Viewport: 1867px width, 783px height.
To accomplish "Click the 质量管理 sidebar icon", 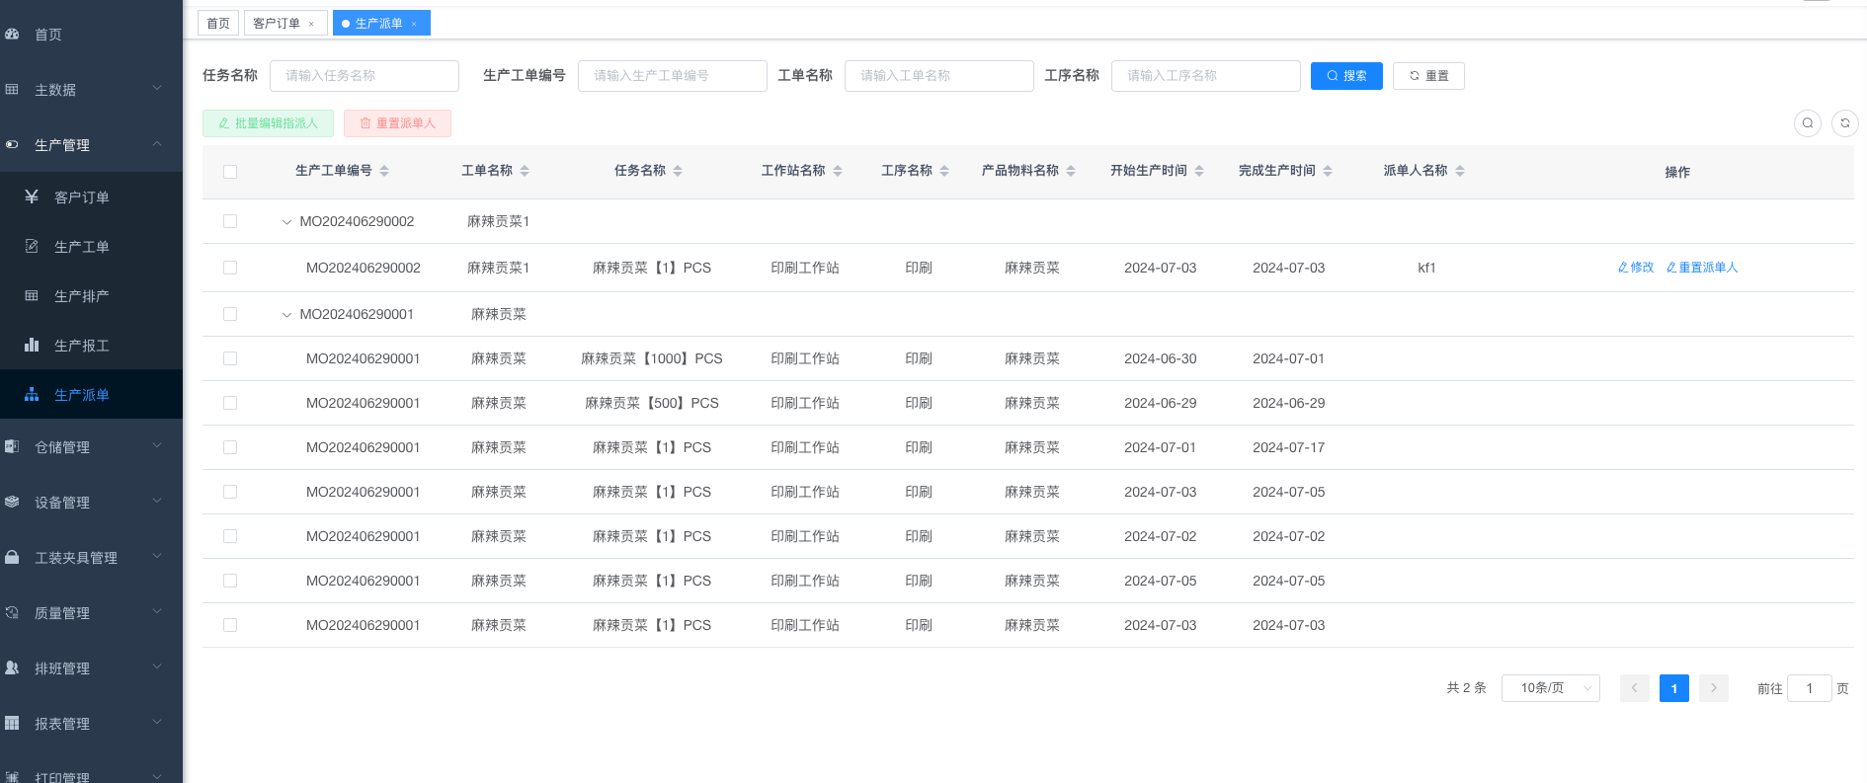I will tap(12, 612).
